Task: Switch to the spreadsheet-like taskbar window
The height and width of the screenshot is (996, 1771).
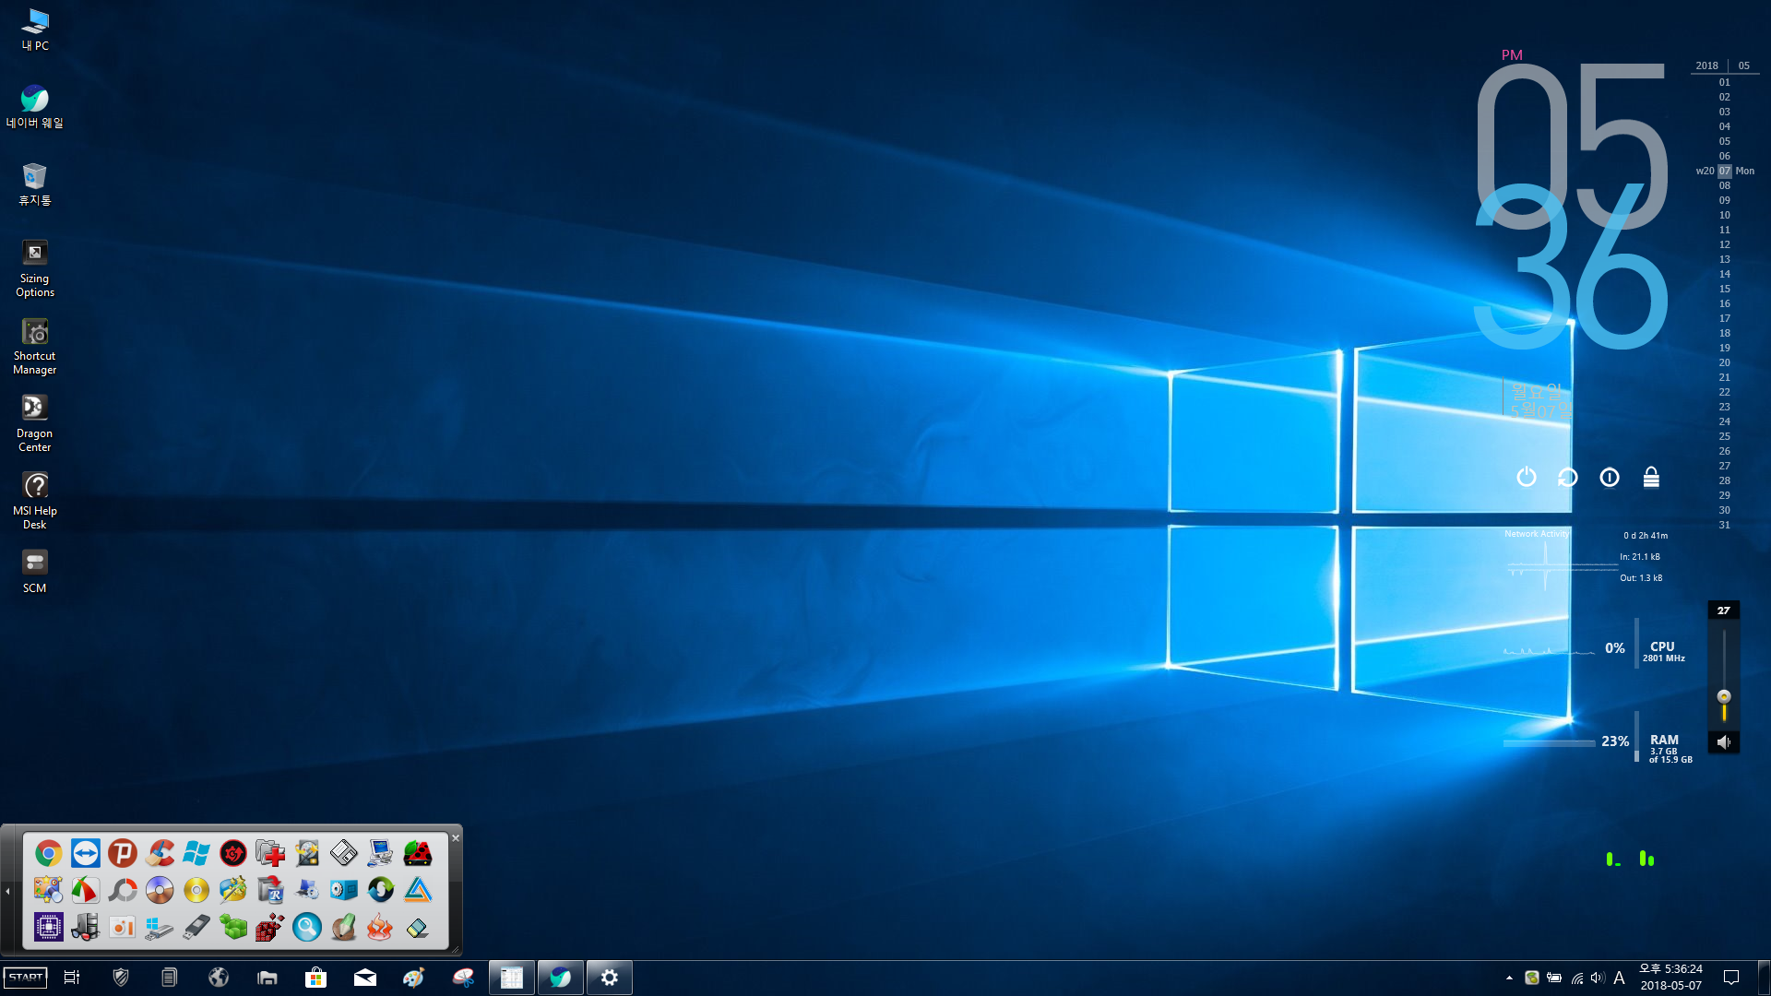Action: [x=512, y=978]
